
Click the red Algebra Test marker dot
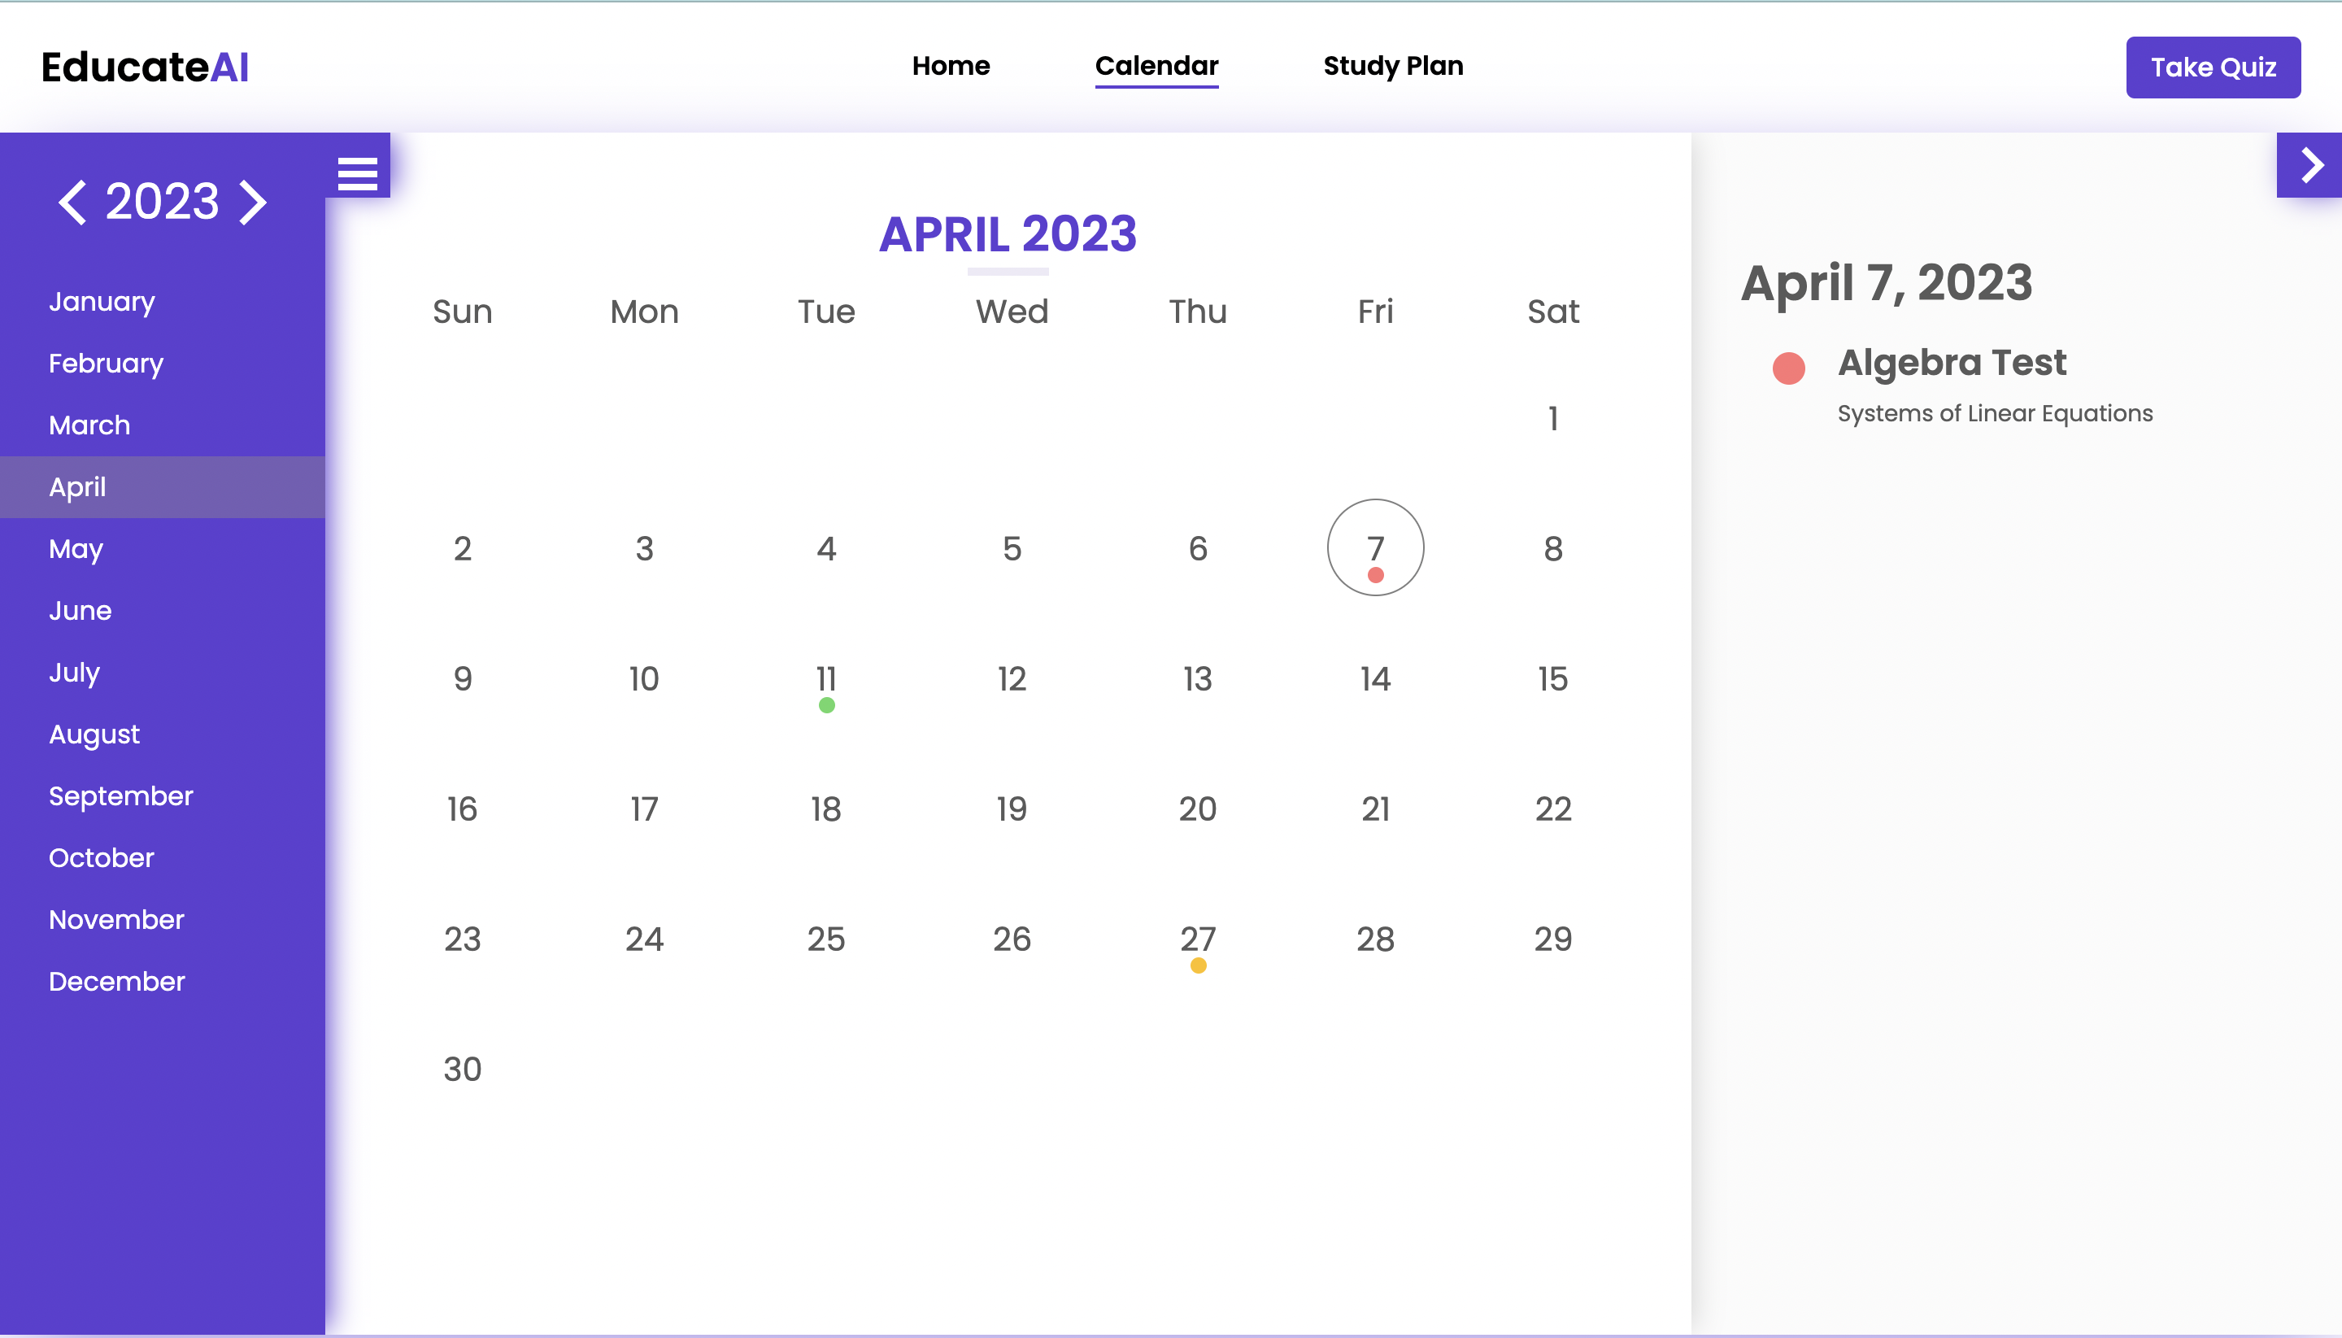(x=1788, y=368)
